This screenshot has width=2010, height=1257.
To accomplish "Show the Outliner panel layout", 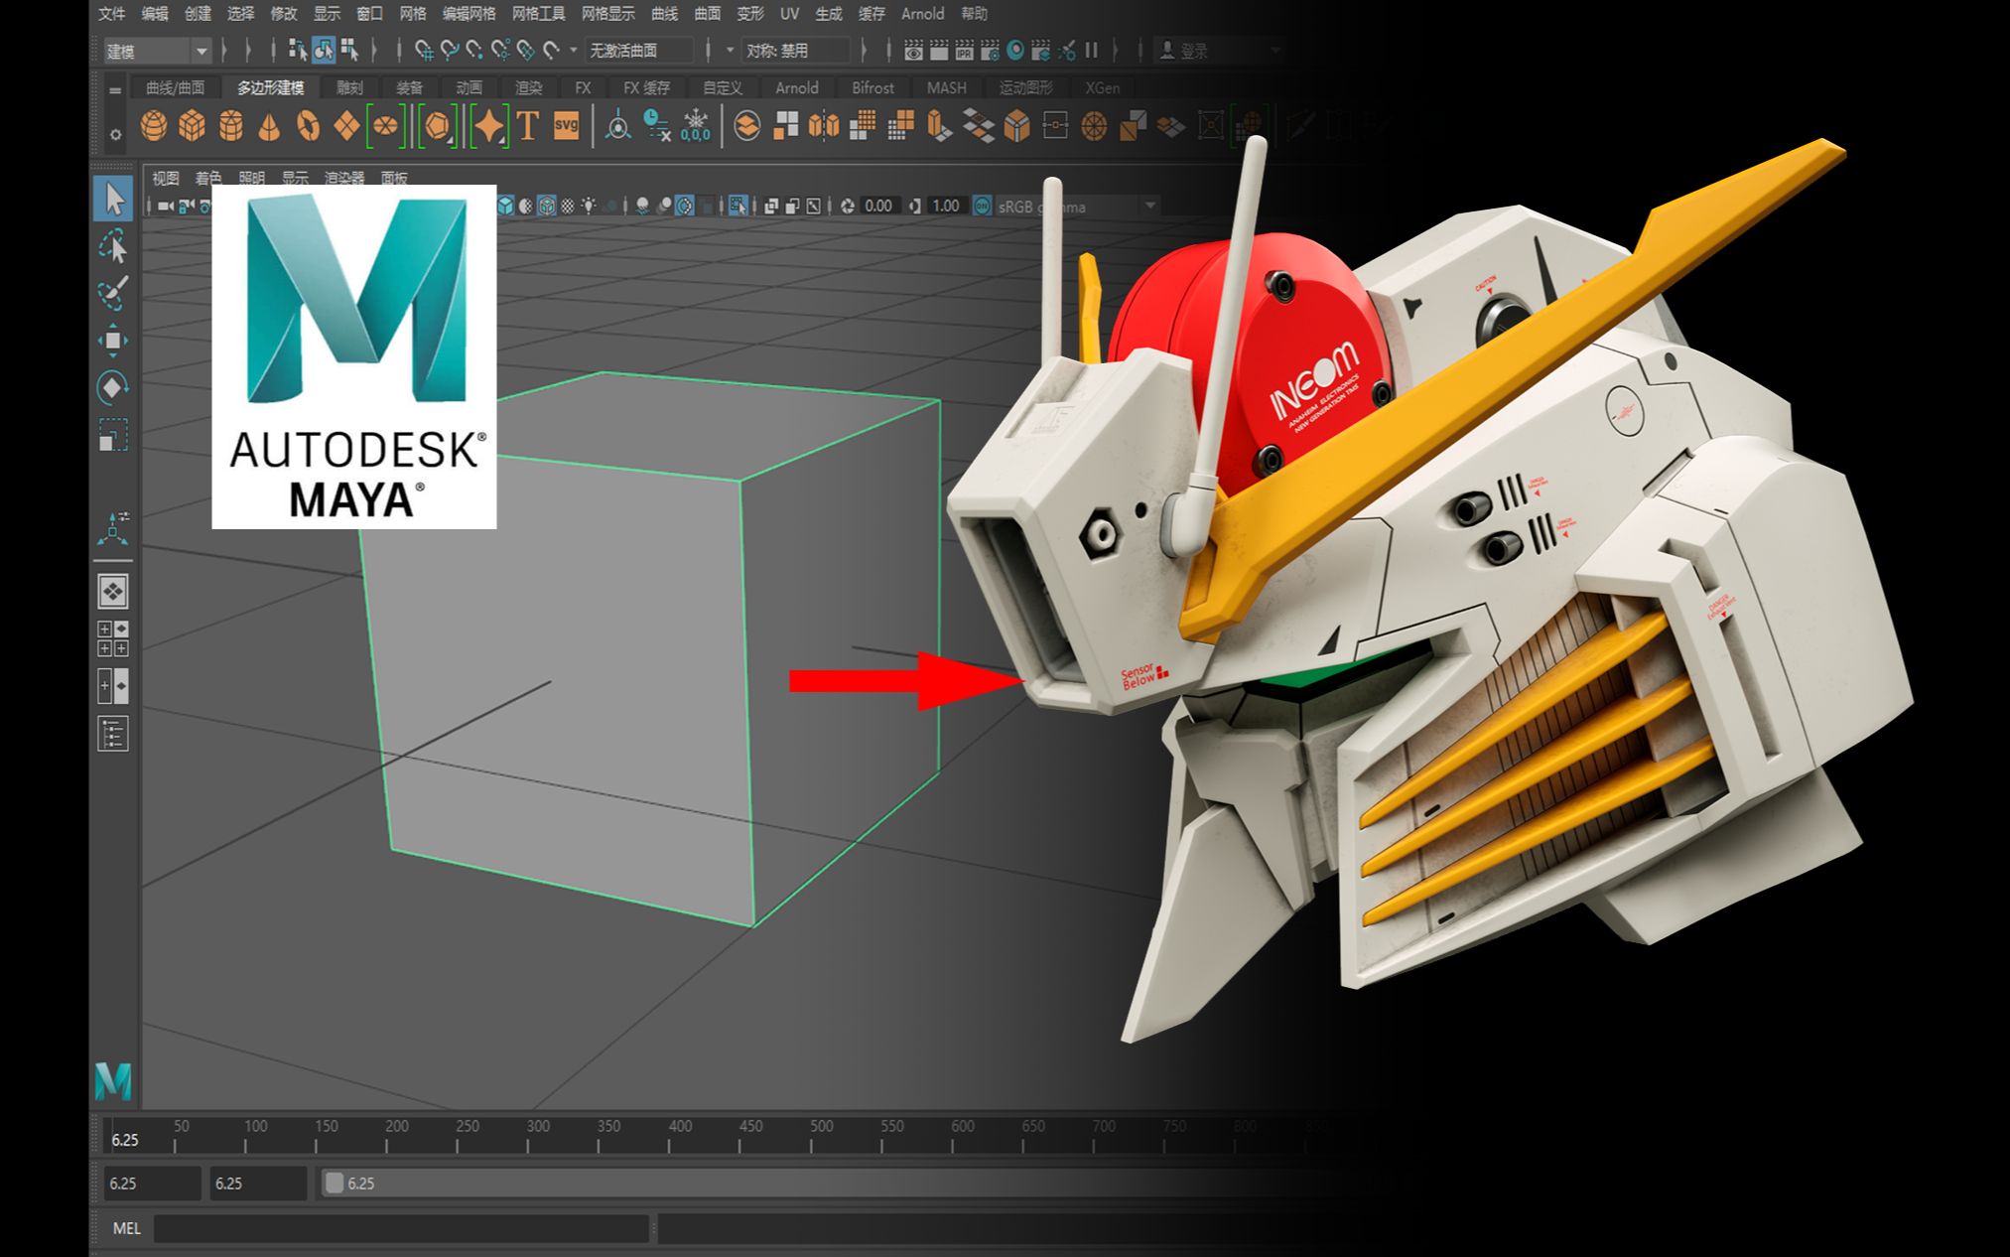I will pyautogui.click(x=113, y=735).
